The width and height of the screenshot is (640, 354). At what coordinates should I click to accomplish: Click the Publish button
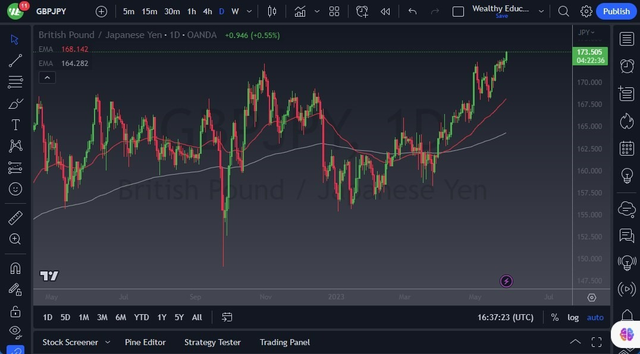[616, 11]
